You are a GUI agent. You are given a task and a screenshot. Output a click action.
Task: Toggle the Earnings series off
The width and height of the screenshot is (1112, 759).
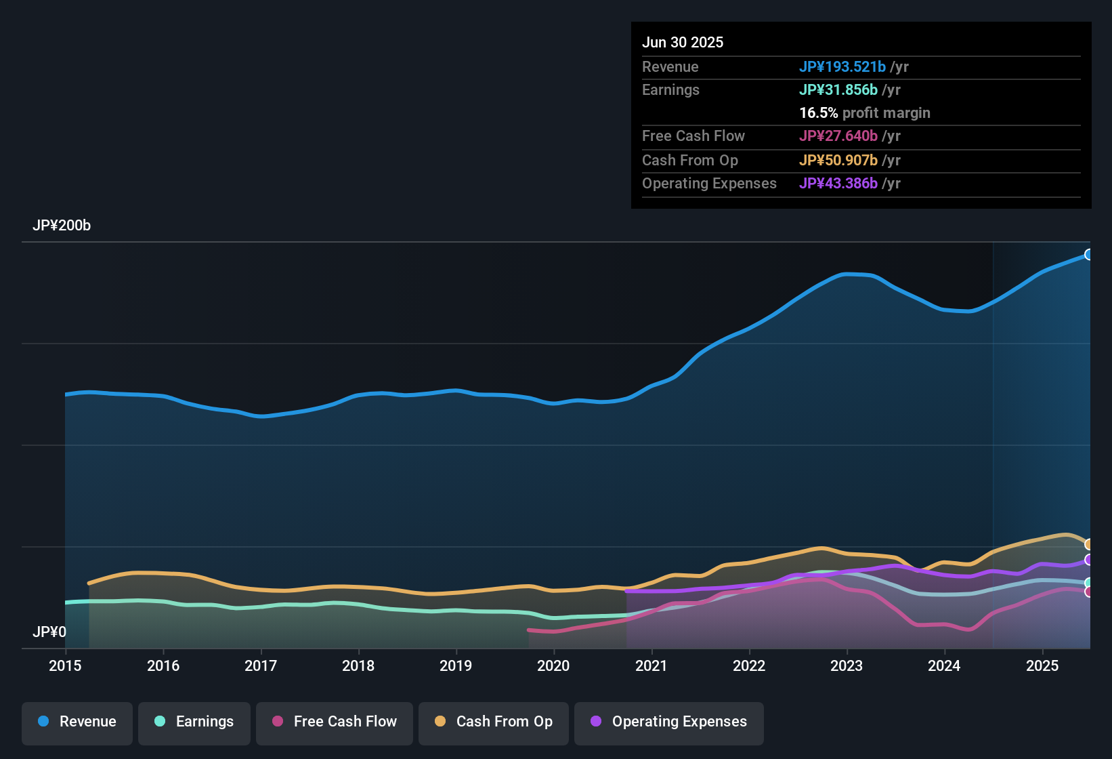tap(194, 722)
